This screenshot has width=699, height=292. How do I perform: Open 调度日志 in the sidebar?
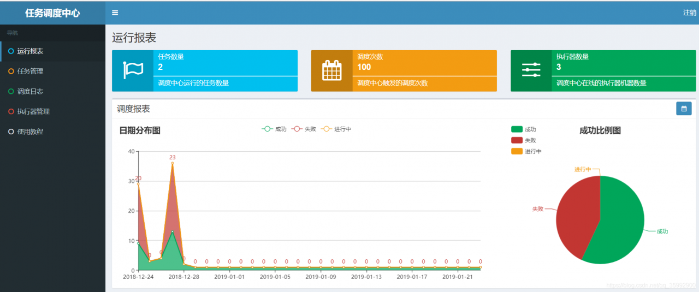(53, 91)
